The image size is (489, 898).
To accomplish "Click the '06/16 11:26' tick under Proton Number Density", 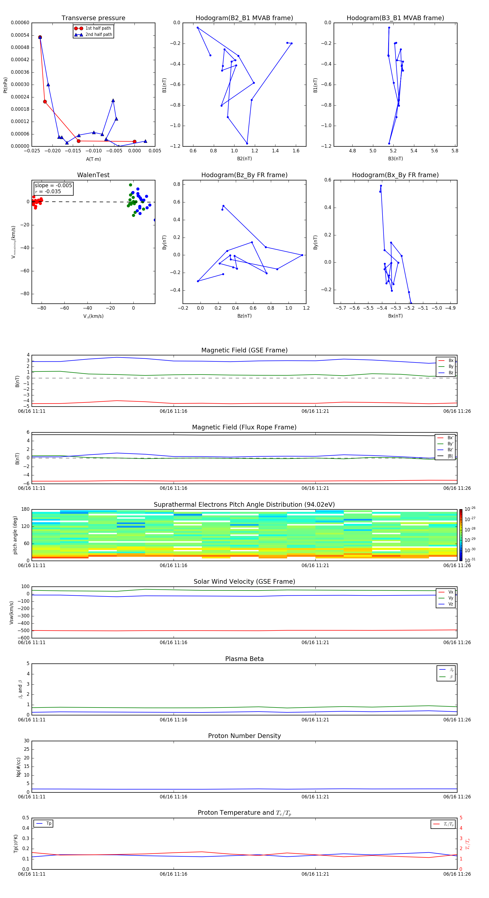I will [x=457, y=797].
